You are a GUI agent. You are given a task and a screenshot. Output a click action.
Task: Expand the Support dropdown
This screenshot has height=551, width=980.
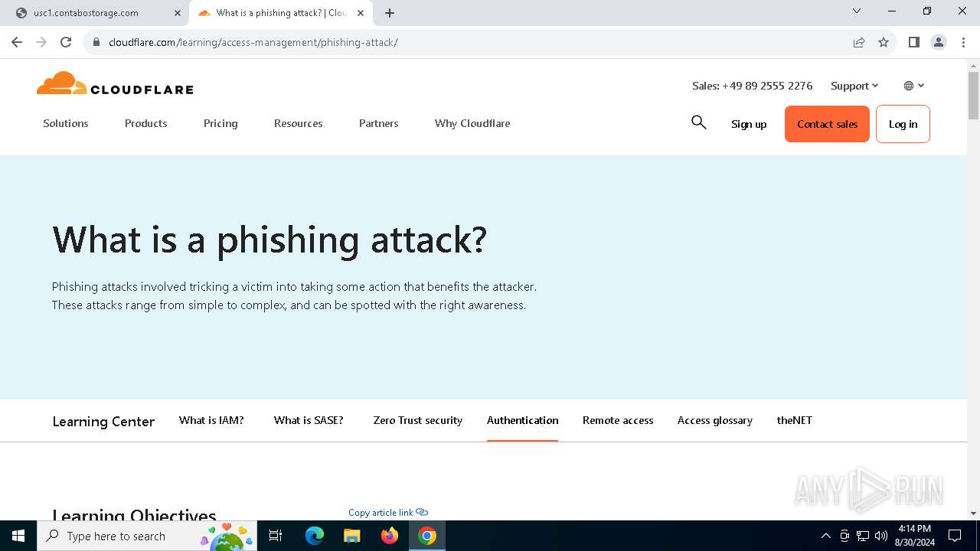tap(854, 86)
